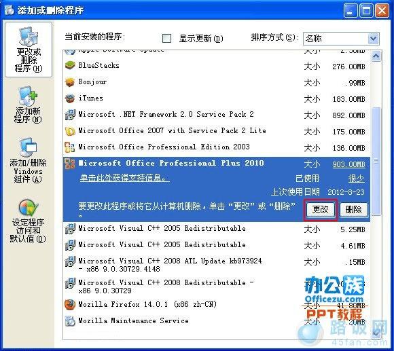Click the Bonjour program icon
Viewport: 394px width, 351px height.
click(70, 82)
